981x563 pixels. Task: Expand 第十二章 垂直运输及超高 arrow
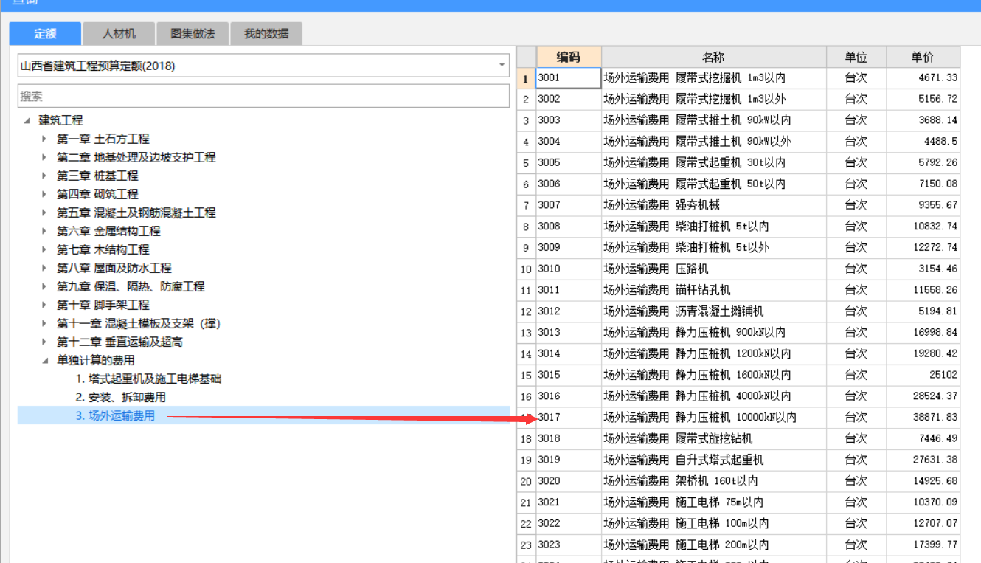tap(44, 342)
